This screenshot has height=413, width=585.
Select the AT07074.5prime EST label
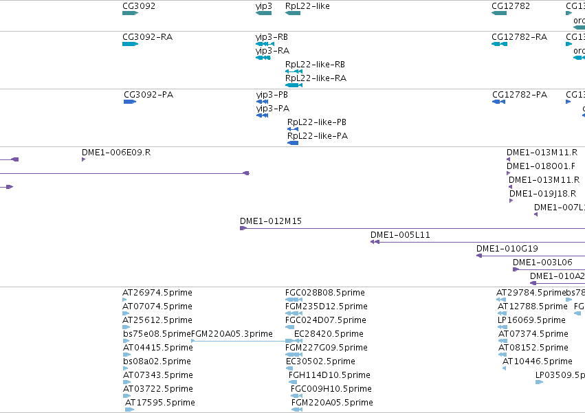tap(157, 306)
